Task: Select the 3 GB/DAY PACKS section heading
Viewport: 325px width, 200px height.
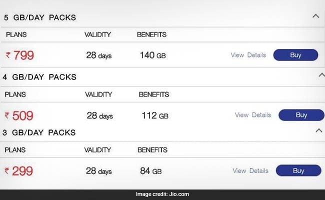Action: coord(39,132)
